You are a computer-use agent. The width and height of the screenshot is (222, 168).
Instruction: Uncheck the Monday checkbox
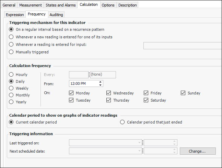pyautogui.click(x=71, y=93)
